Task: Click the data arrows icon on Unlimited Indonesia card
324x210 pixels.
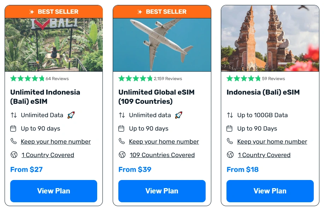Action: click(14, 115)
